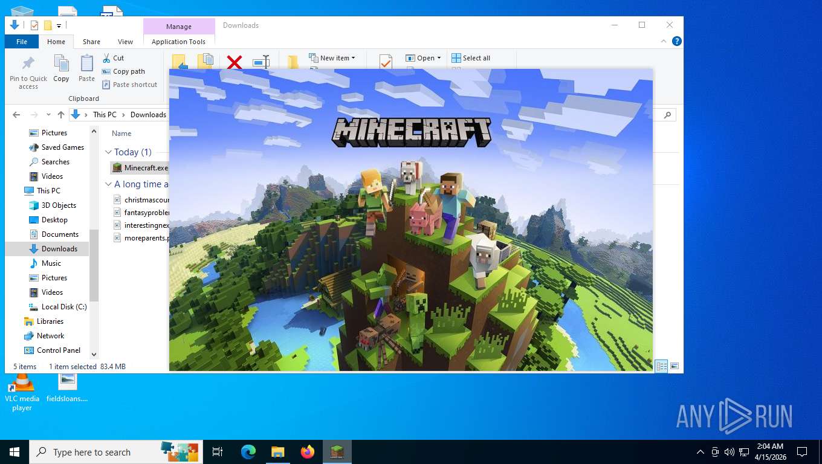Select Minecraft.exe in file list
This screenshot has height=464, width=822.
[x=140, y=167]
